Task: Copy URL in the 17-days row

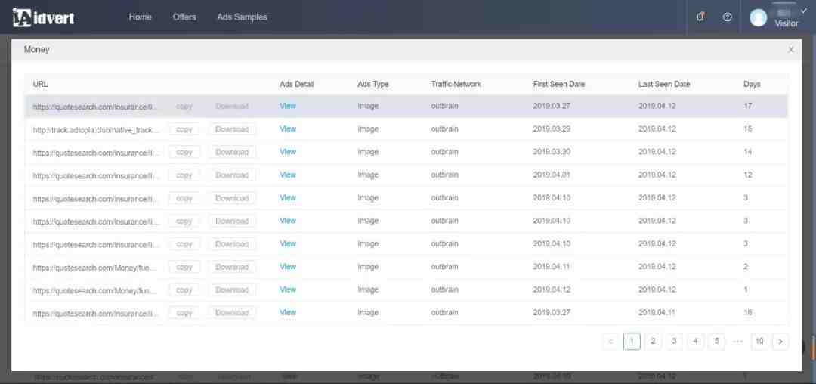Action: click(x=184, y=106)
